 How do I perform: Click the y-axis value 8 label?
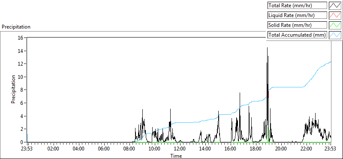tap(22, 90)
